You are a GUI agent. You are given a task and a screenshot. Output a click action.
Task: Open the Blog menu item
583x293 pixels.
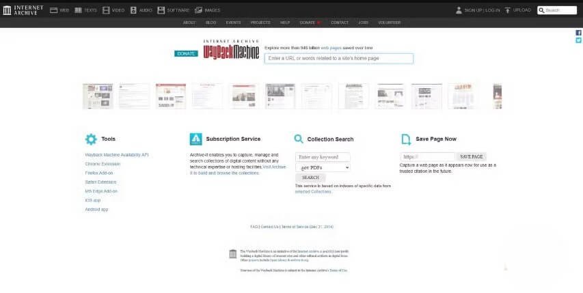[x=211, y=23]
